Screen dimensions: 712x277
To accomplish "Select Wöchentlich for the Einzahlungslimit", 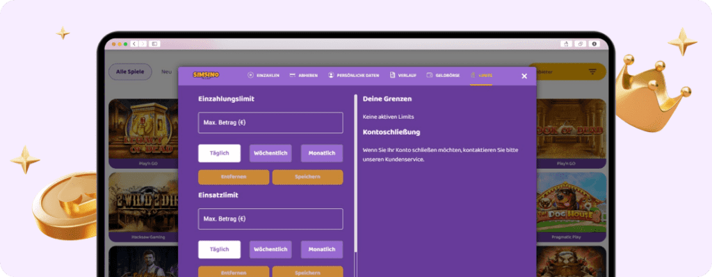I will tap(270, 153).
